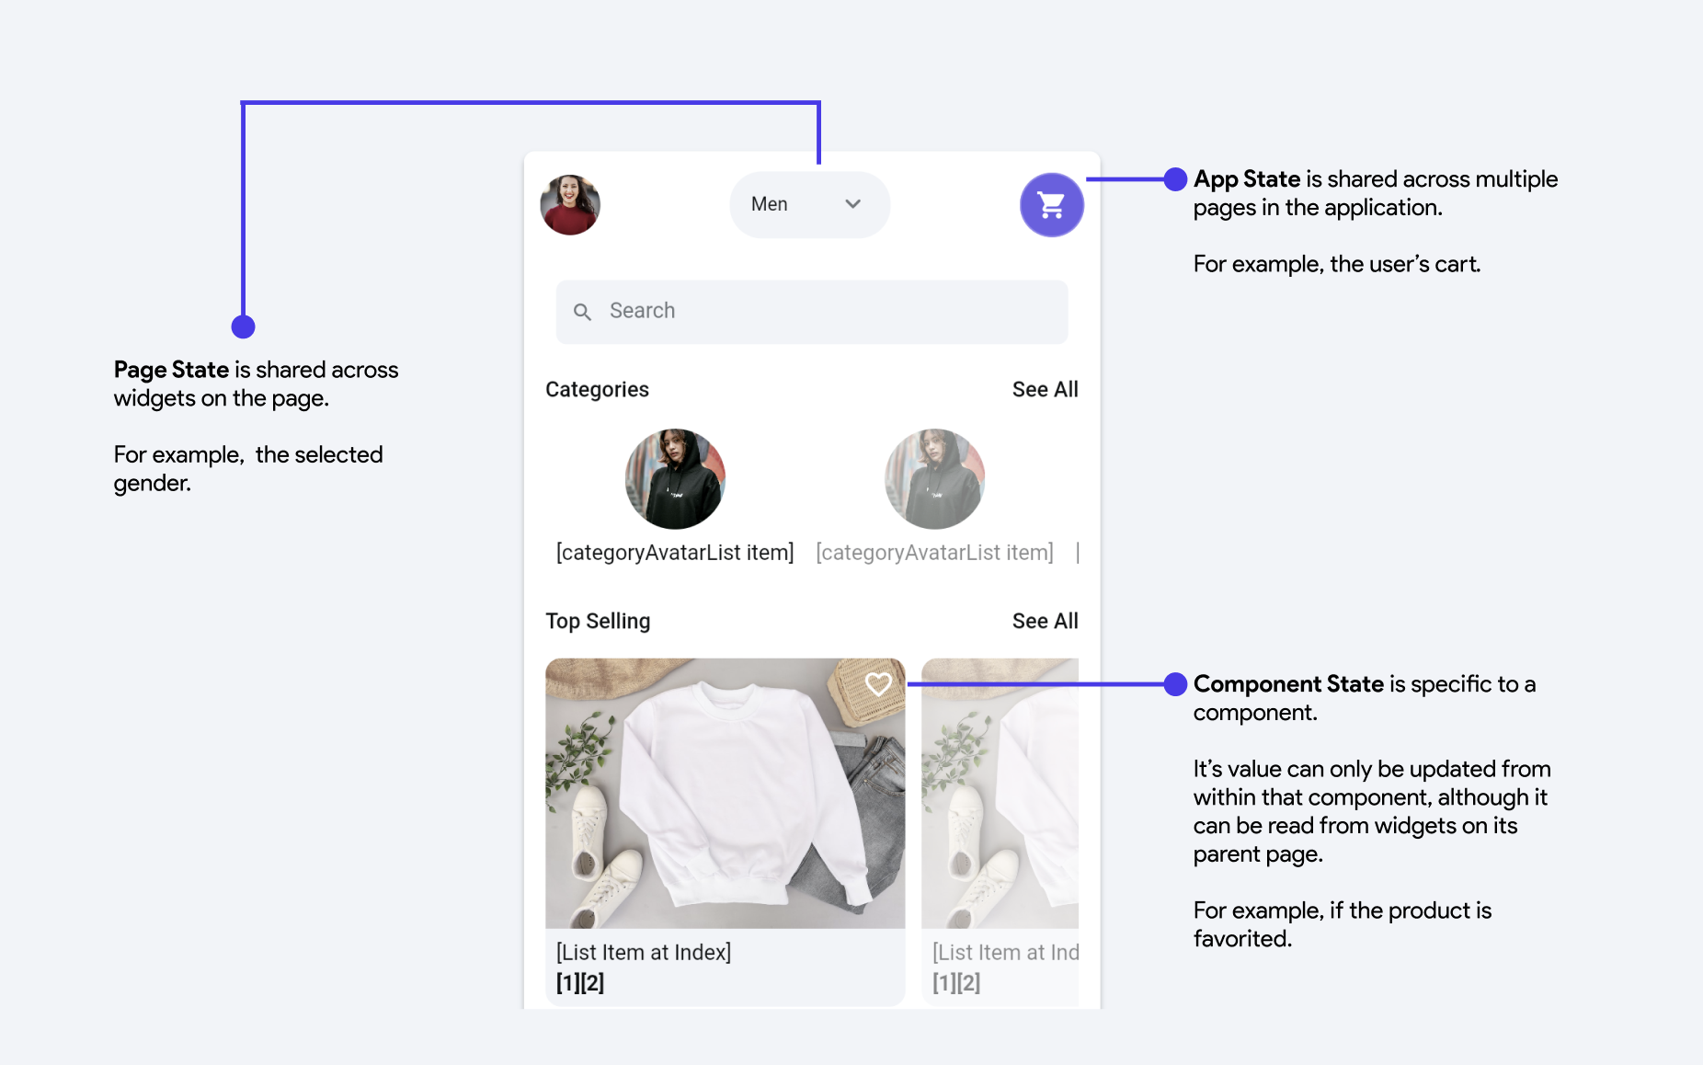This screenshot has height=1065, width=1703.
Task: Click the Search input field
Action: [812, 312]
